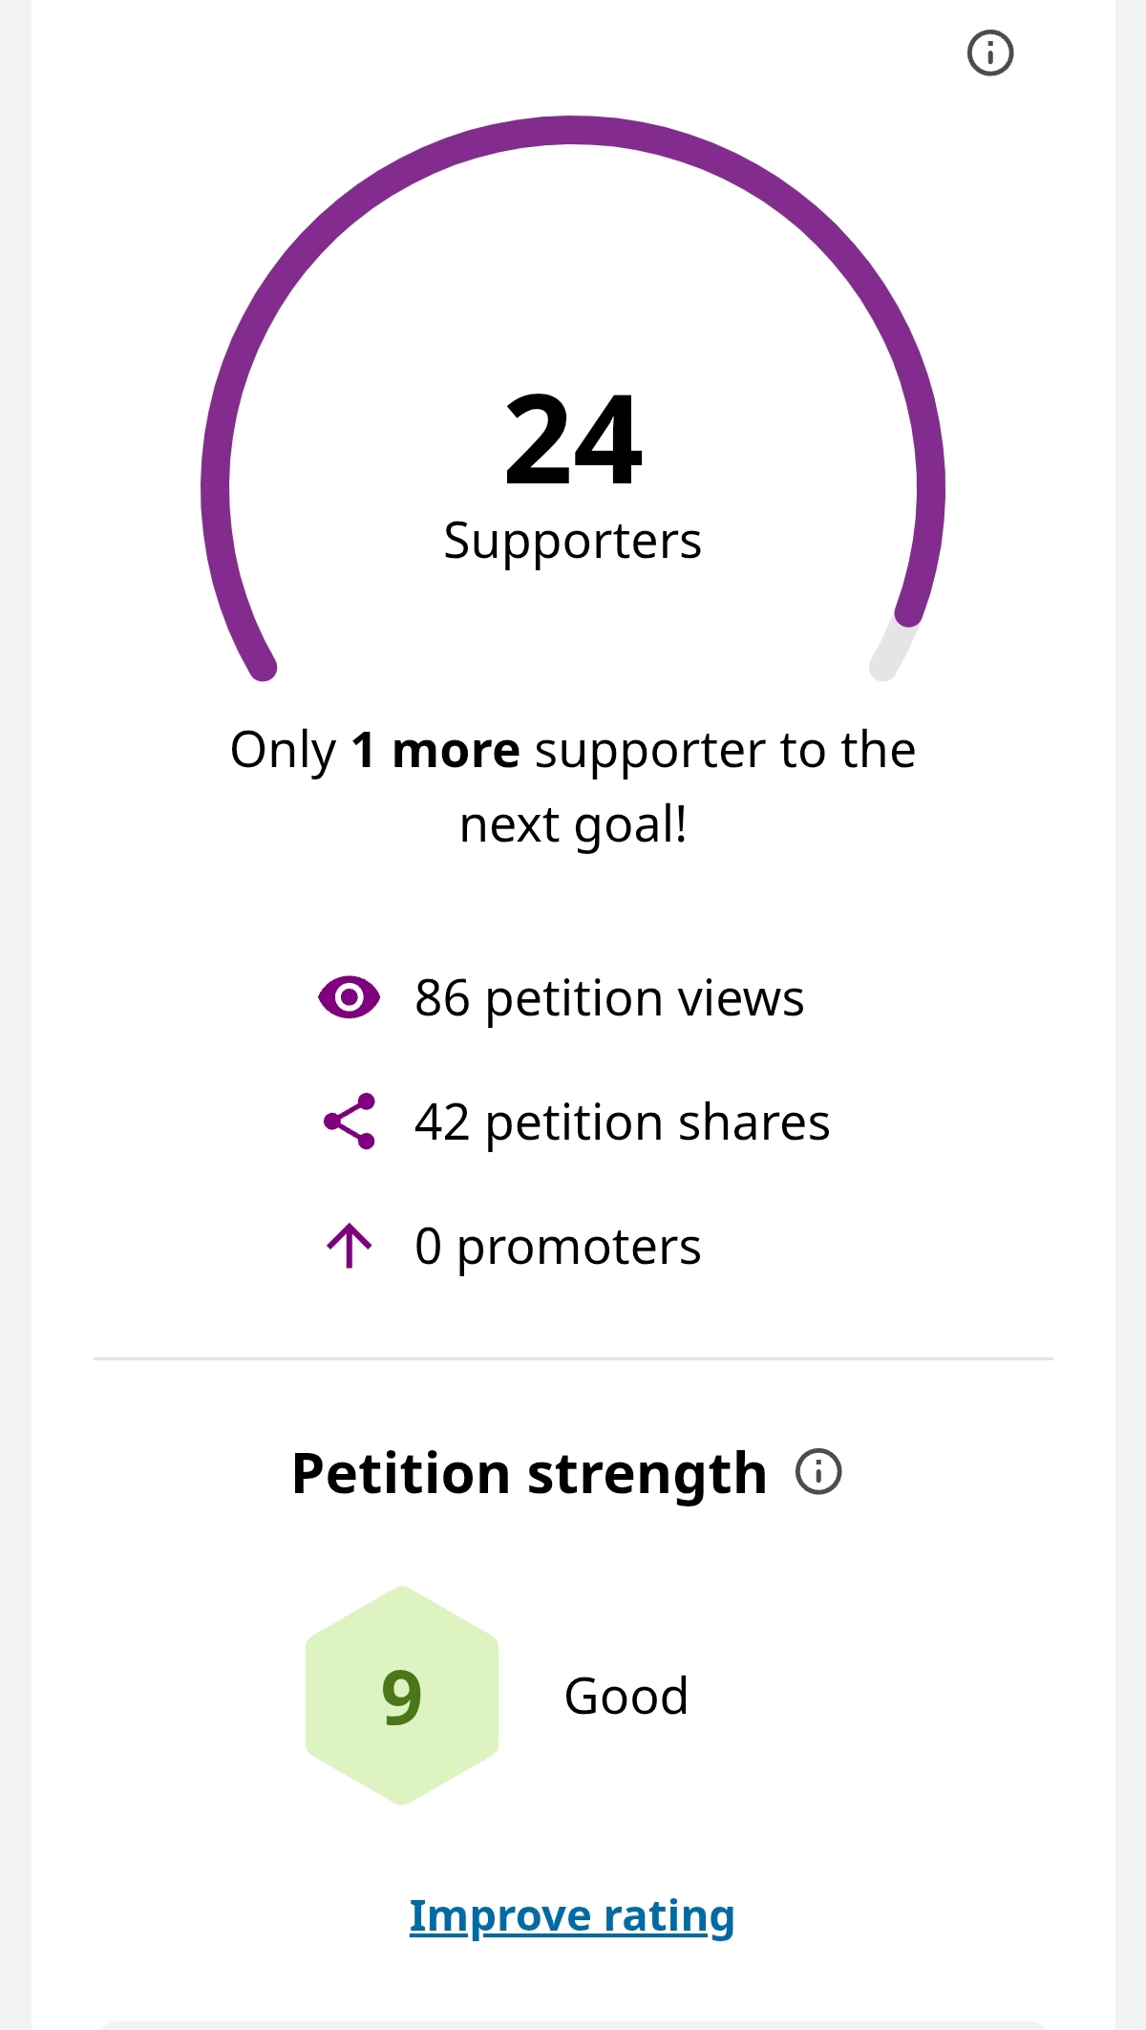This screenshot has width=1146, height=2030.
Task: Click the number 9 strength score
Action: [x=401, y=1698]
